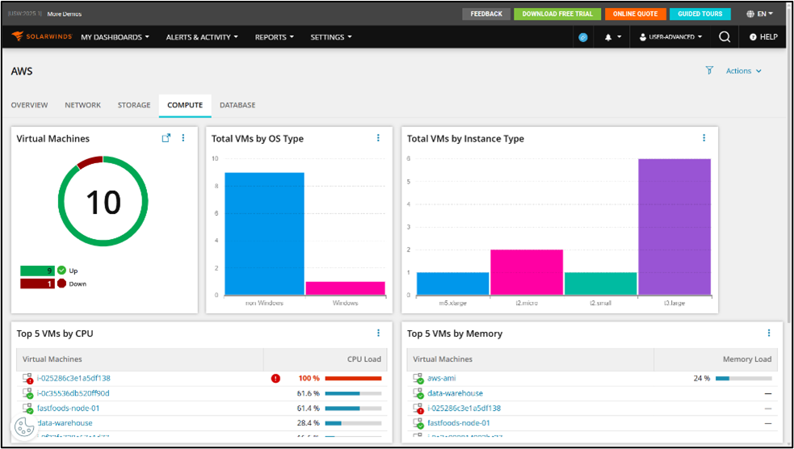Click the pink Windows bar
The image size is (794, 449).
point(346,288)
